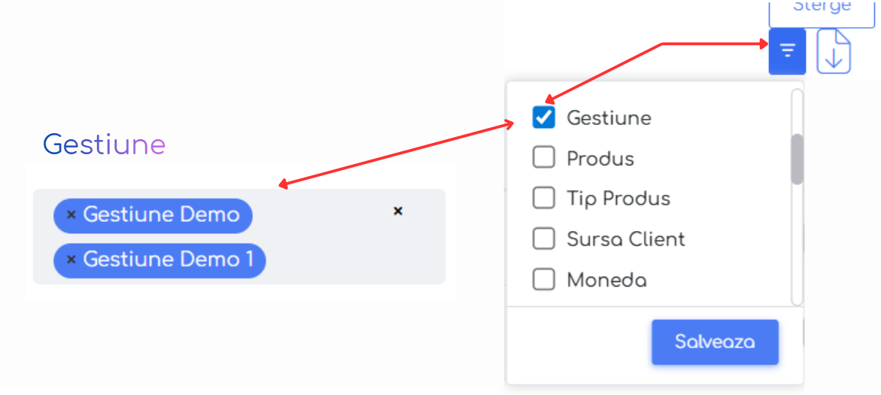Image resolution: width=881 pixels, height=395 pixels.
Task: Clear all selected Gestiune values
Action: point(398,211)
